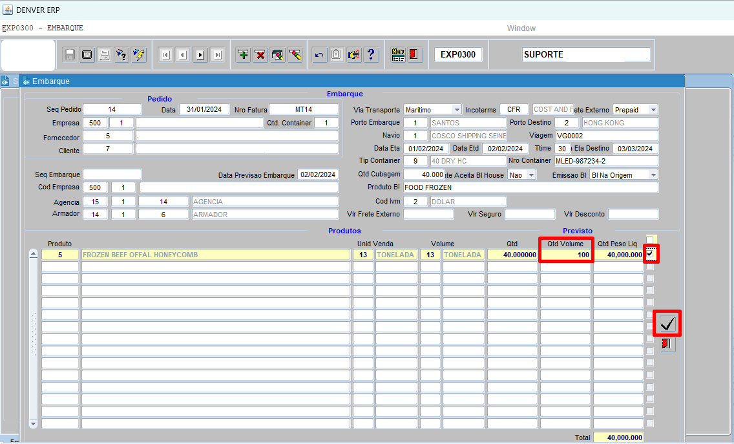Click the Tip Container code field showing 9

pos(415,161)
